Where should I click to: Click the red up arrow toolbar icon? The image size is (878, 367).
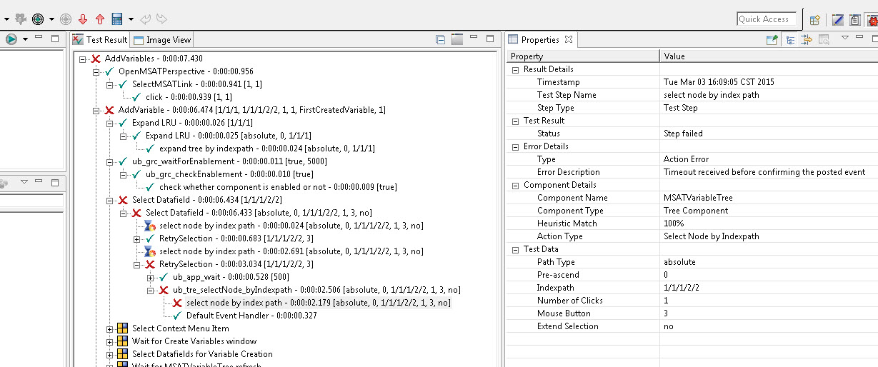(99, 19)
